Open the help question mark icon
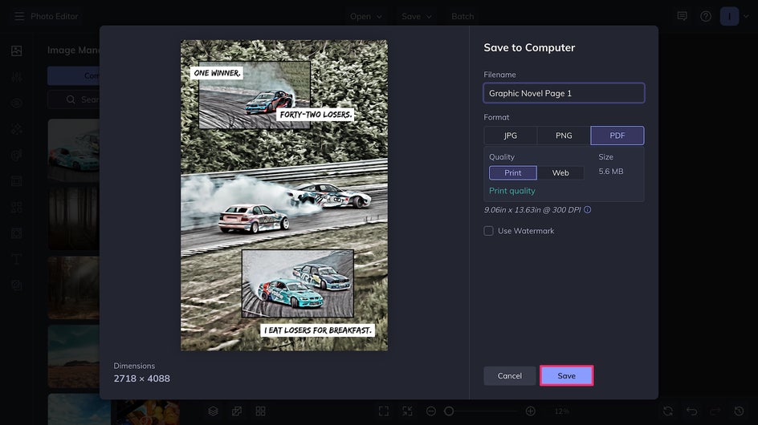This screenshot has height=425, width=758. tap(706, 16)
